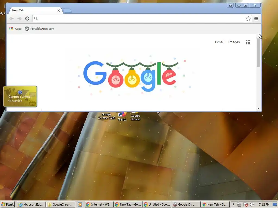Select the Google Chrome desktop shortcut

[135, 116]
